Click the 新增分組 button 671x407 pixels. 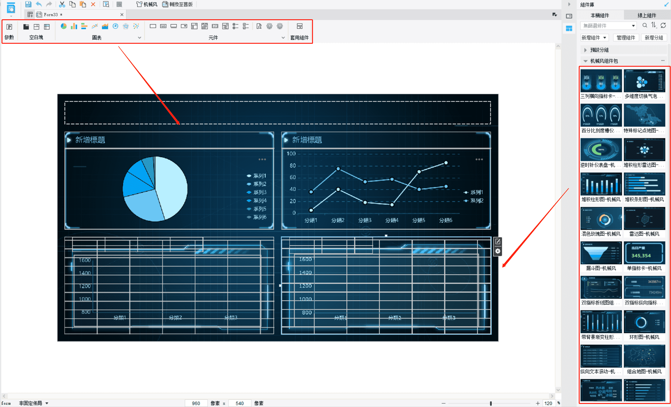tap(654, 38)
